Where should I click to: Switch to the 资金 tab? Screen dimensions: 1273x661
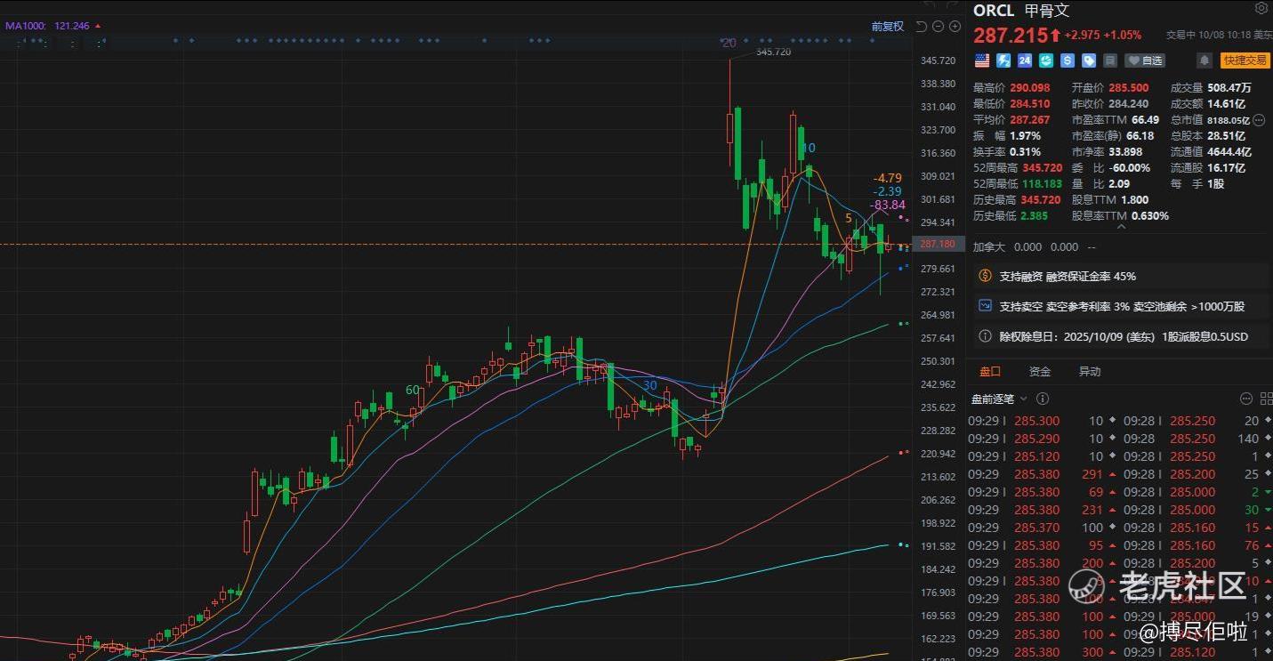[x=1040, y=372]
